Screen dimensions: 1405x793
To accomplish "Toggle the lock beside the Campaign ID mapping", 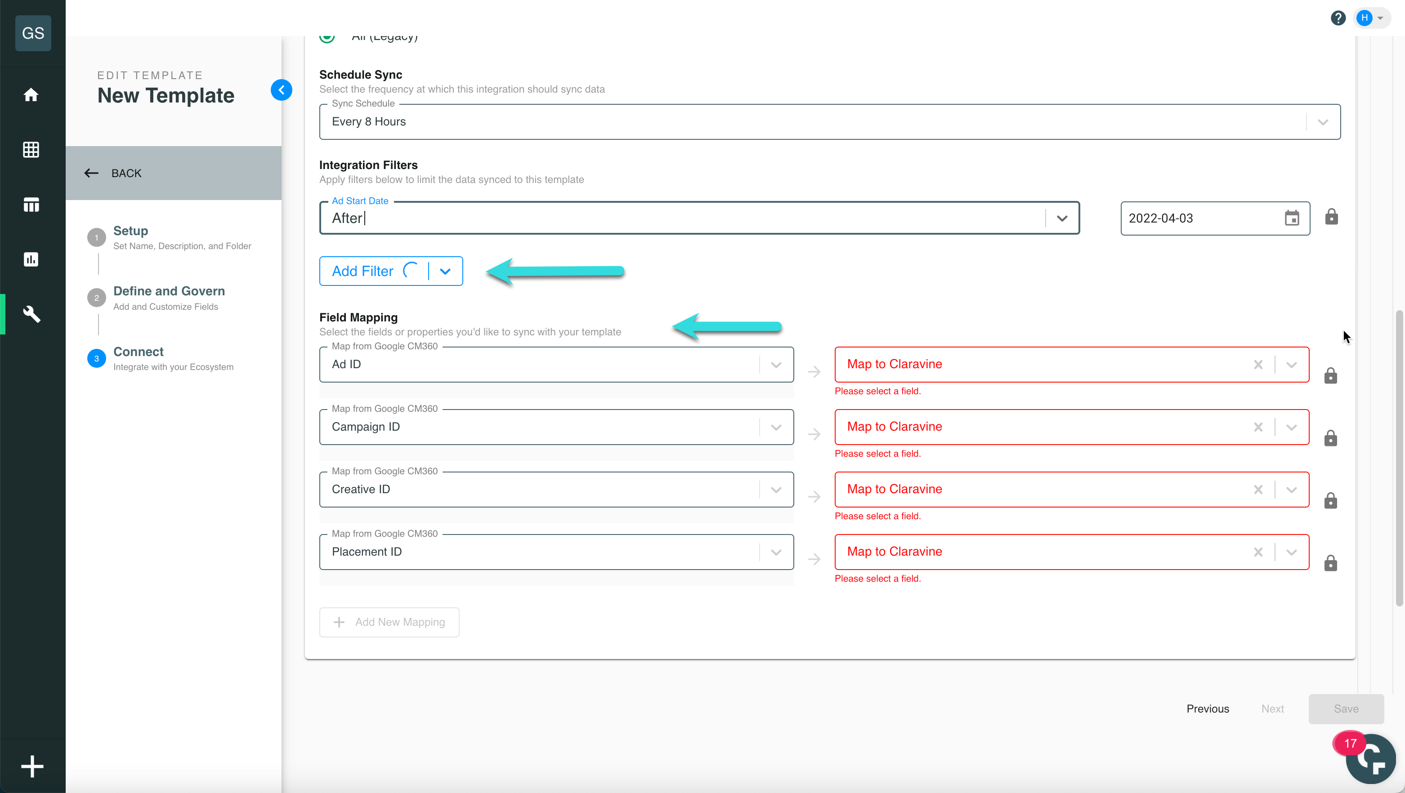I will (1331, 438).
